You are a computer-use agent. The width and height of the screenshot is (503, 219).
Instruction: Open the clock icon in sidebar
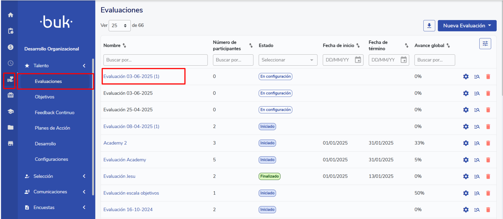tap(10, 63)
